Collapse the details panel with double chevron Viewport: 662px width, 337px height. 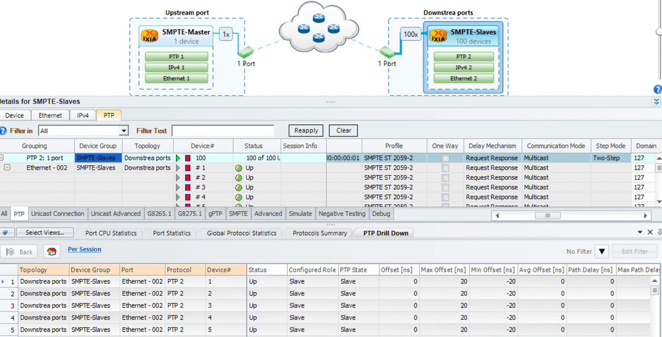(656, 101)
